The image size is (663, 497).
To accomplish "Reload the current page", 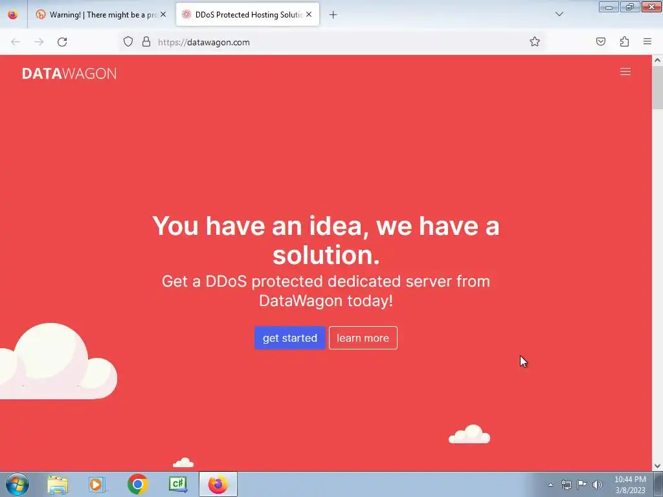I will (x=62, y=42).
